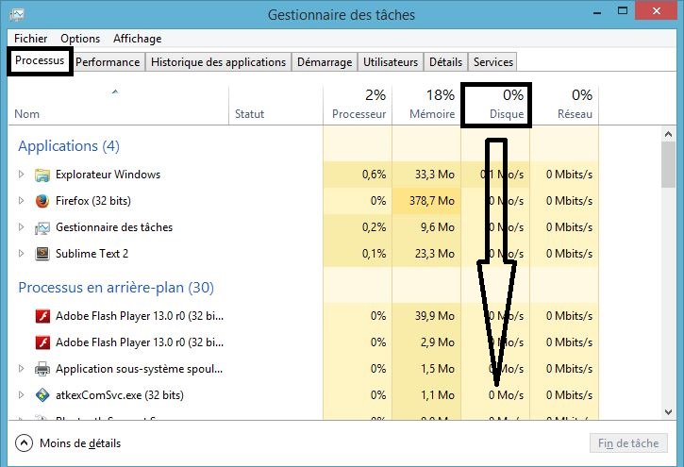Expand the Gestionnaire des tâches process group
684x467 pixels.
pos(21,227)
